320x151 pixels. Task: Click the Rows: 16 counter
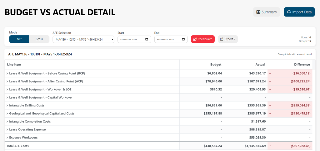tap(306, 37)
